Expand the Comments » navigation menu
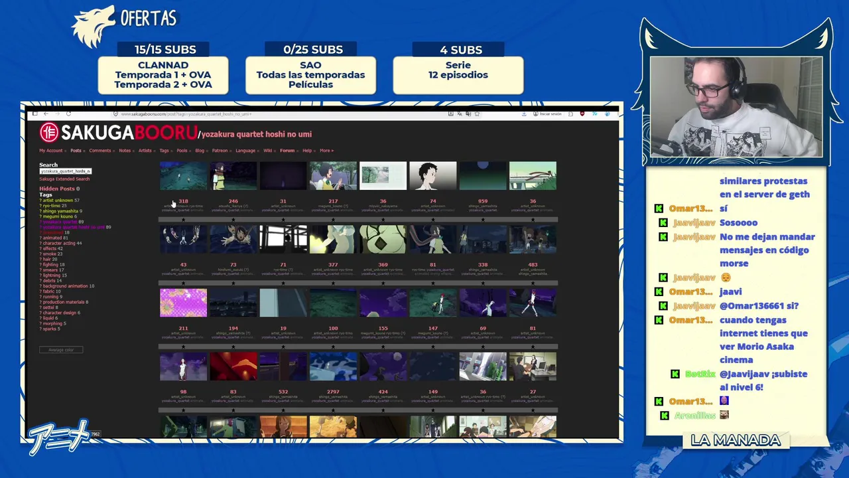This screenshot has height=478, width=849. point(101,151)
